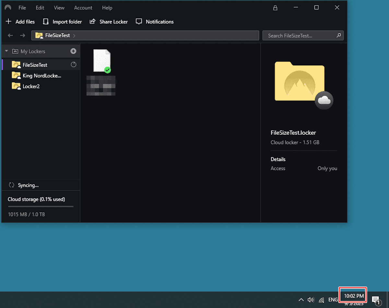
Task: Click the large cloud locker folder icon
Action: point(303,85)
